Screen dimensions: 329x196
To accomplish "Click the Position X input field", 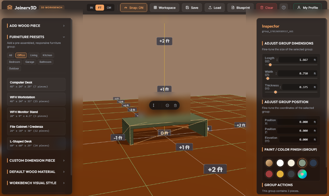I will (x=297, y=122).
